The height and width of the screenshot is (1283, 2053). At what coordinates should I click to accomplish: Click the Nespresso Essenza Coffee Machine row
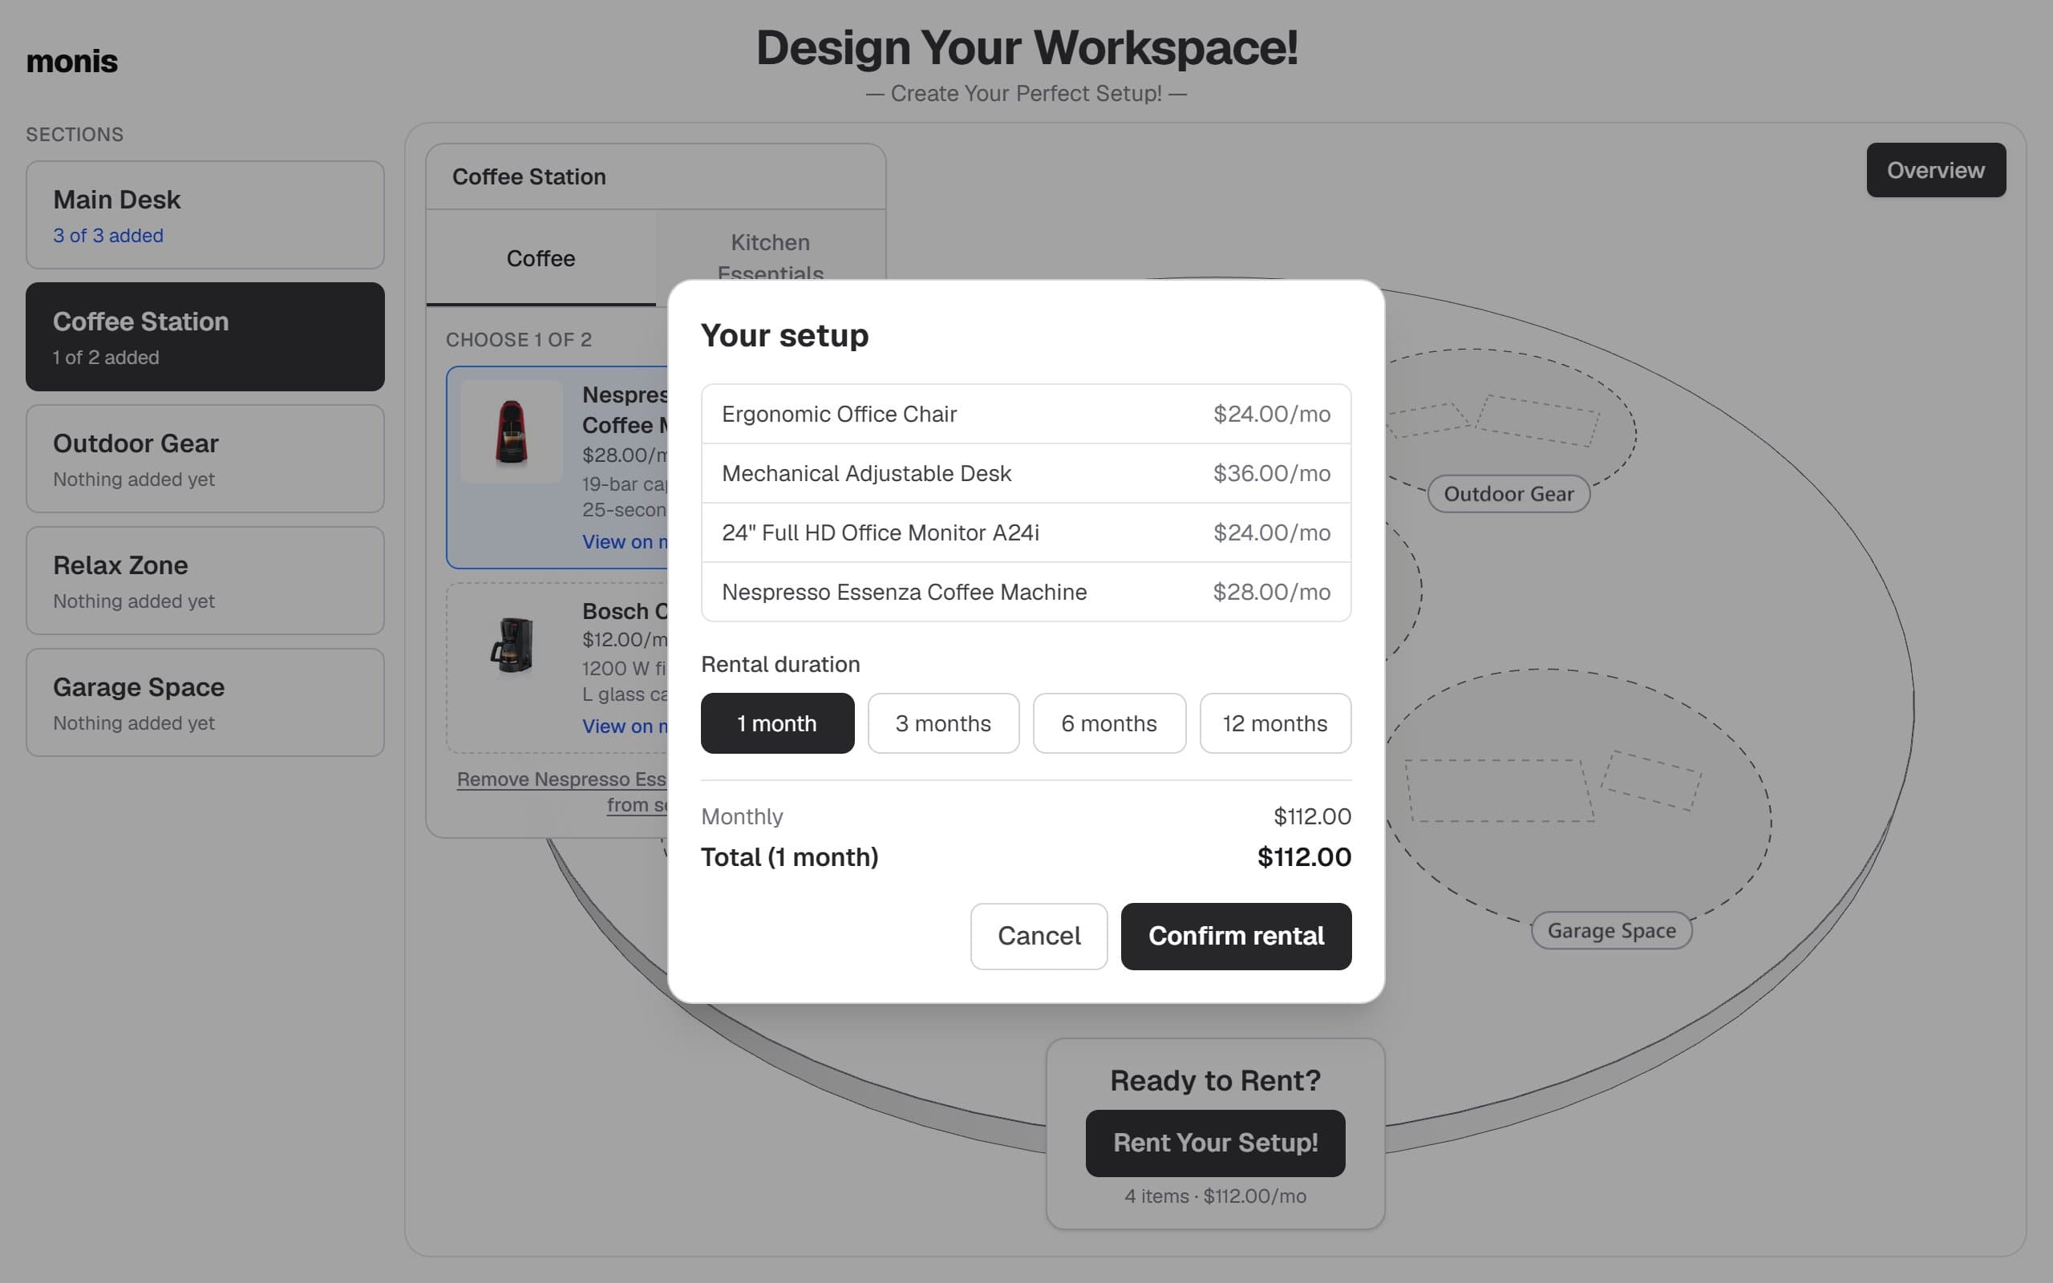(1026, 593)
